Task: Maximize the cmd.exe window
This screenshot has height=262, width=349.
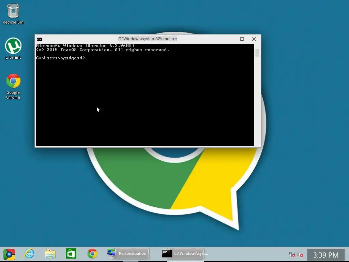Action: pyautogui.click(x=242, y=39)
